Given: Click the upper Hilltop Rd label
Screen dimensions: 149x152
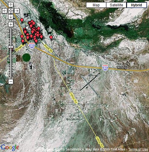Looking at the screenshot, I should point(74,98).
